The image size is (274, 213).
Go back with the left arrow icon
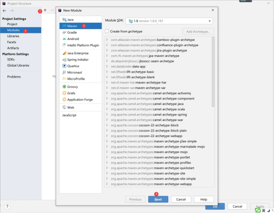4,11
